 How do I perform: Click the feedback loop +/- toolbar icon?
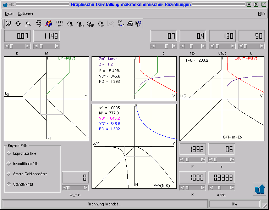39,24
